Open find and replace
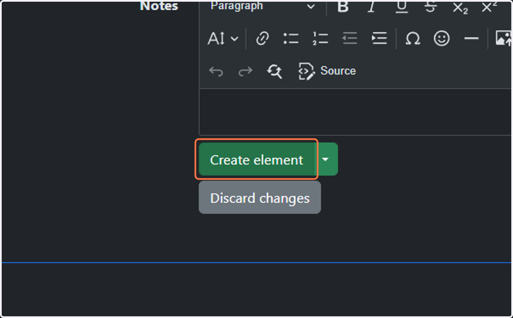Viewport: 513px width, 318px height. tap(274, 71)
